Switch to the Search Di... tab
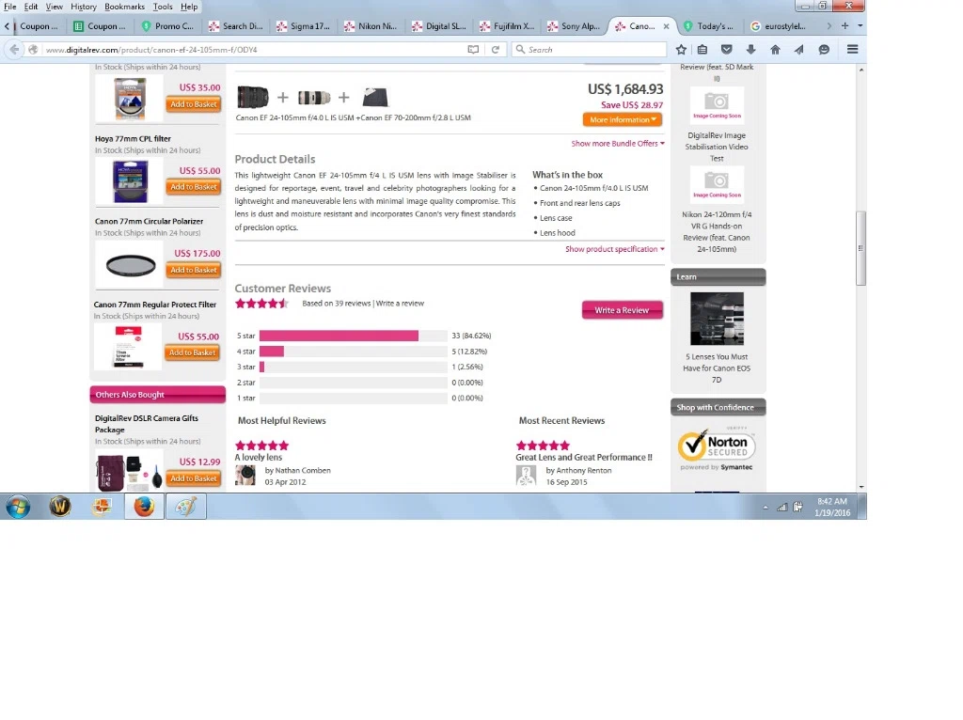Viewport: 963px width, 720px height. pyautogui.click(x=236, y=26)
